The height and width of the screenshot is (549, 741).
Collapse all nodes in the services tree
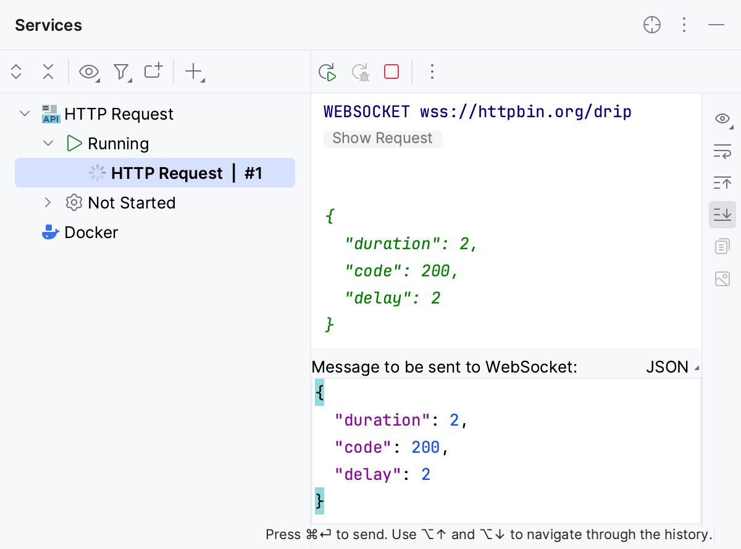point(48,72)
